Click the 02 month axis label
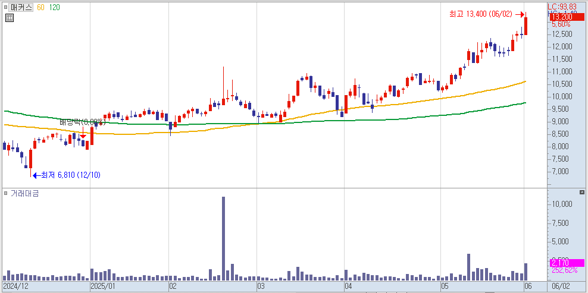This screenshot has height=293, width=588. [173, 286]
